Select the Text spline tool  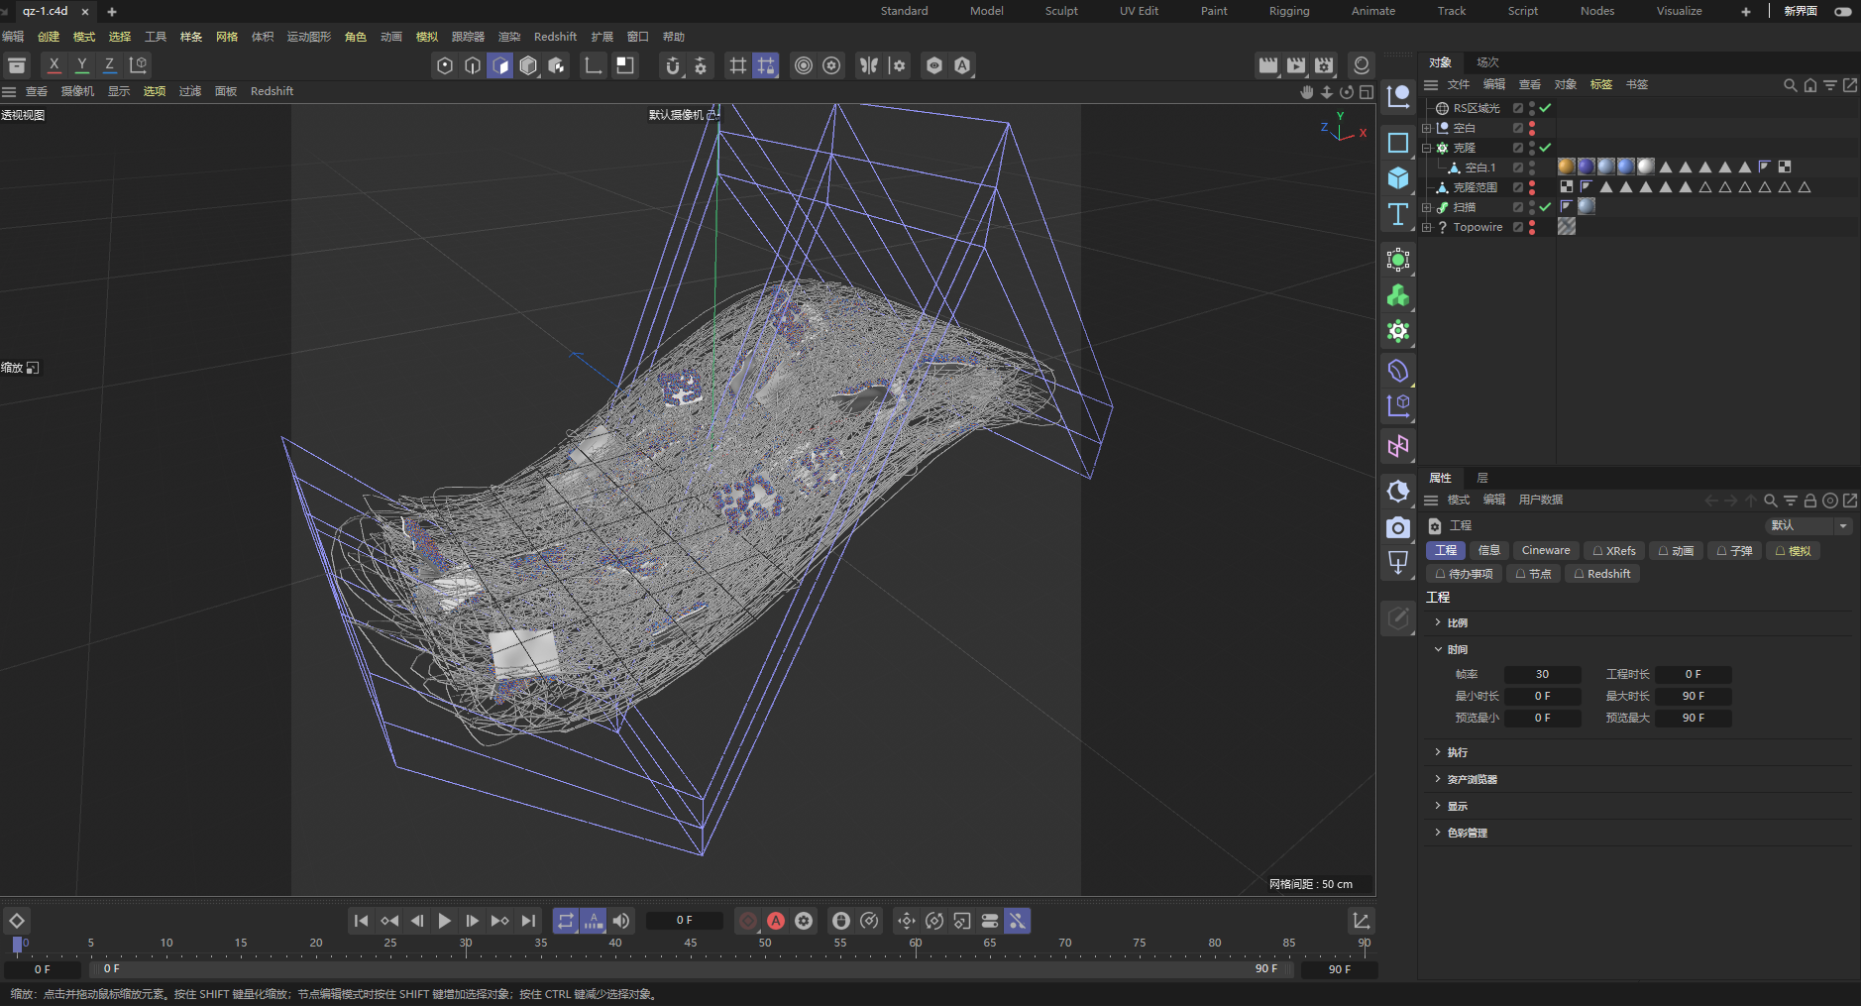tap(1398, 214)
